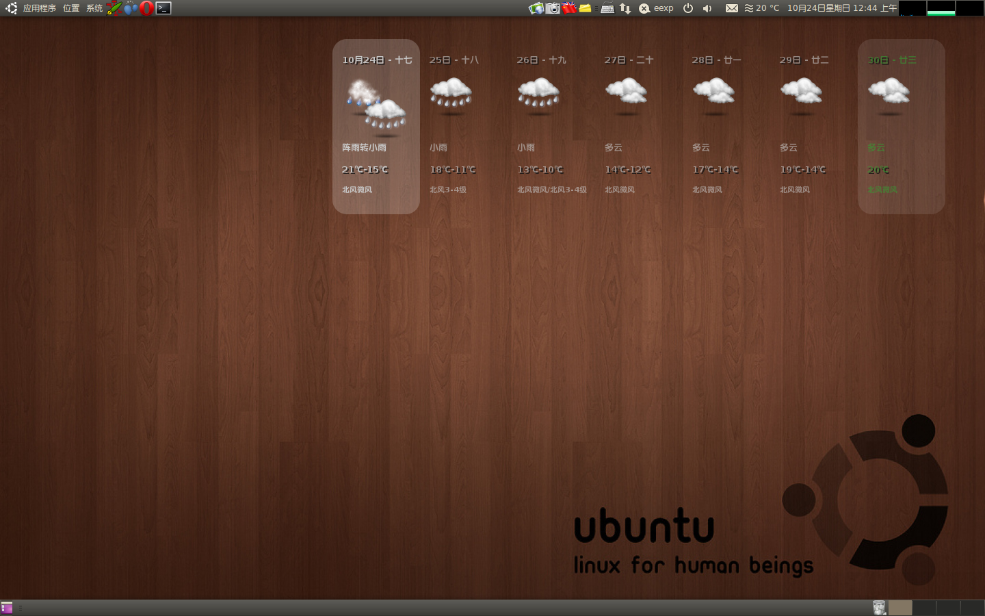Click the first system monitor graph
The width and height of the screenshot is (985, 616).
pyautogui.click(x=912, y=8)
